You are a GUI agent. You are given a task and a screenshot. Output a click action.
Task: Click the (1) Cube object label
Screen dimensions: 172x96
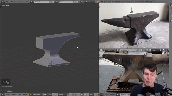coord(10,91)
